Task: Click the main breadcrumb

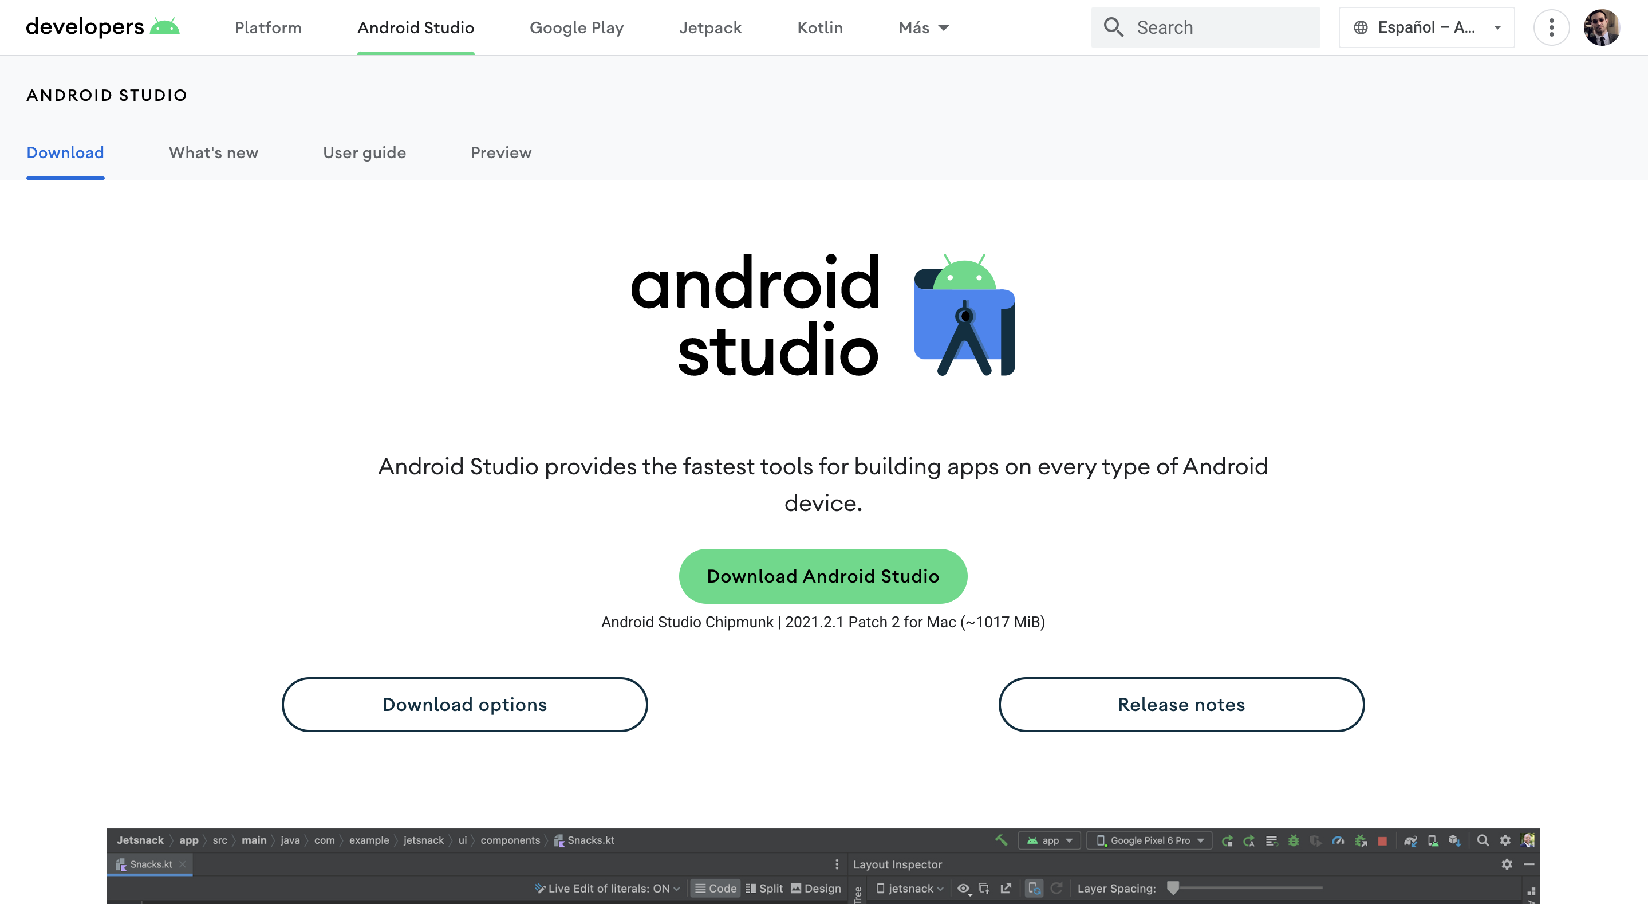Action: (x=254, y=840)
